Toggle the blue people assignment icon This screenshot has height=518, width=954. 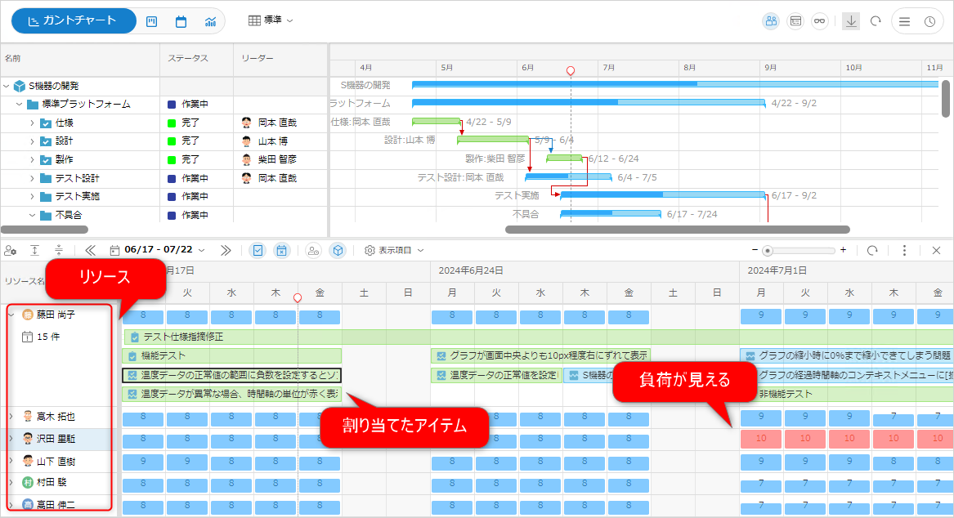771,21
